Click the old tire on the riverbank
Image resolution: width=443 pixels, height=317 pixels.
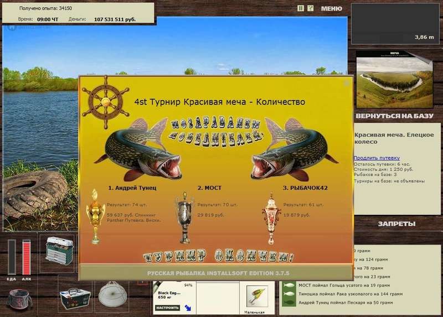pyautogui.click(x=35, y=194)
